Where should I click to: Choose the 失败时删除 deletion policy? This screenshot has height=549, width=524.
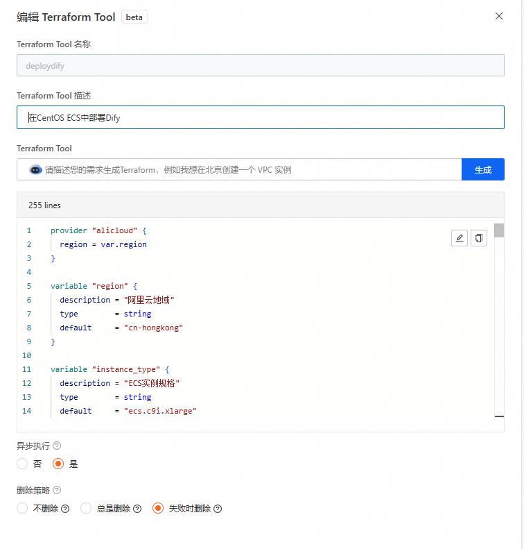(158, 508)
